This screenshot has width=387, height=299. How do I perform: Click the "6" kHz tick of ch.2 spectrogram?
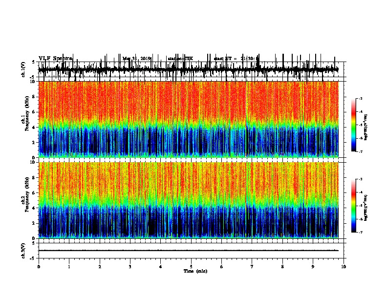34,193
